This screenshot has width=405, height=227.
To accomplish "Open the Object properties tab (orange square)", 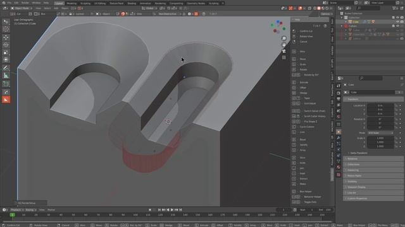I will pos(339,132).
